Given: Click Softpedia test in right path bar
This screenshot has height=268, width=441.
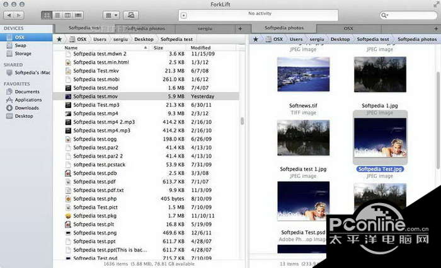Looking at the screenshot, I should point(373,39).
